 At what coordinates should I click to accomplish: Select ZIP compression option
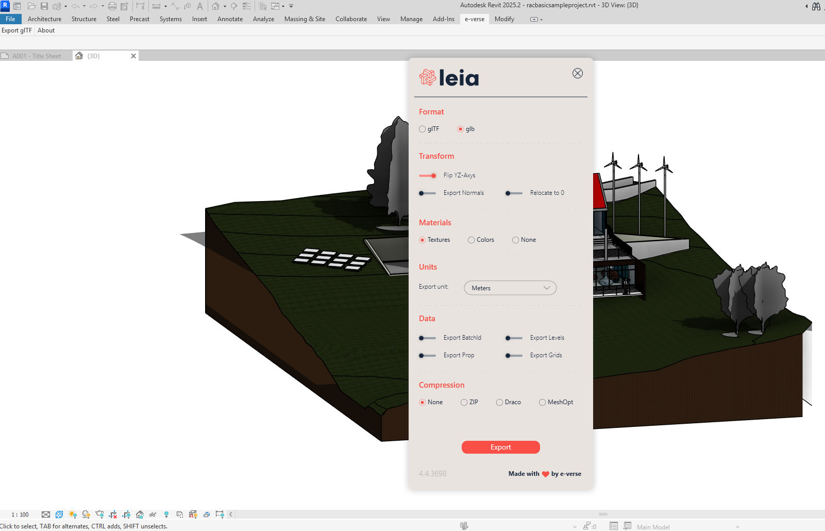click(x=464, y=402)
